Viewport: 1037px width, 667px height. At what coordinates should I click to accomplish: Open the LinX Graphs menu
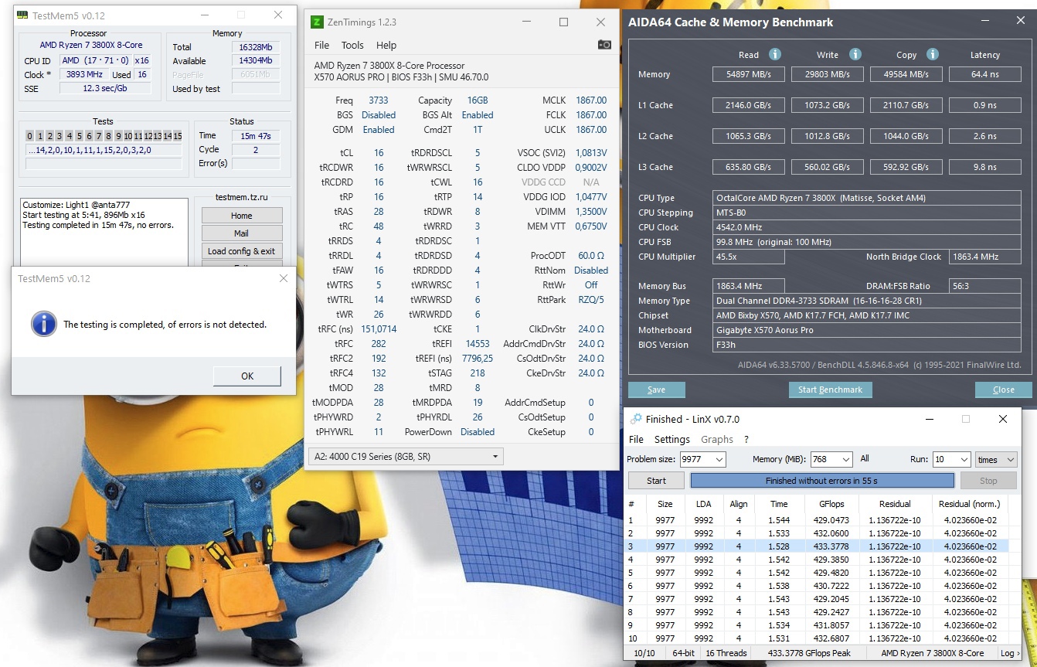pyautogui.click(x=717, y=439)
